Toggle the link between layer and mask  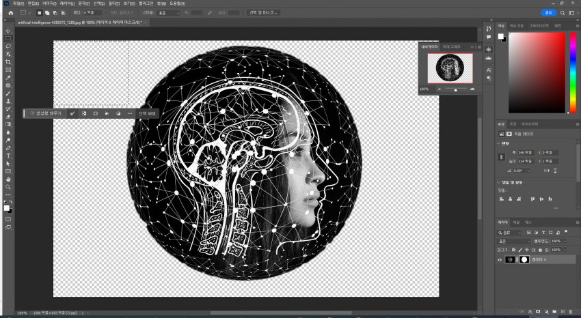[x=517, y=260]
